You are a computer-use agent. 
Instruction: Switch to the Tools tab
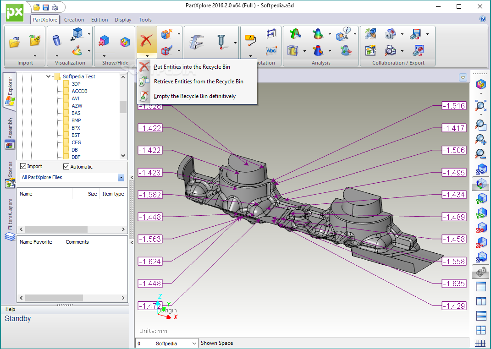pyautogui.click(x=145, y=20)
